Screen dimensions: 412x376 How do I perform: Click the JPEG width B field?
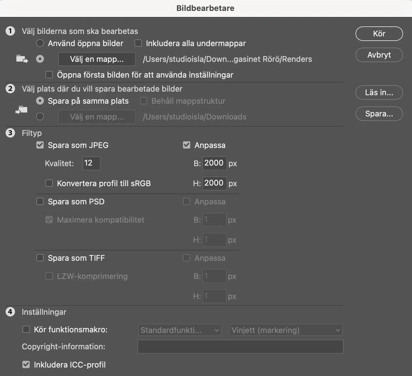click(x=214, y=163)
